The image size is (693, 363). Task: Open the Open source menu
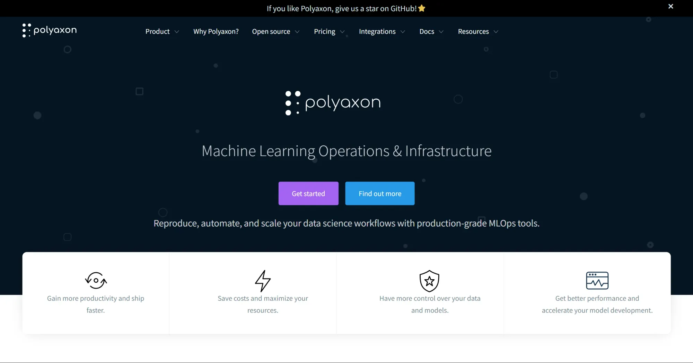point(271,31)
